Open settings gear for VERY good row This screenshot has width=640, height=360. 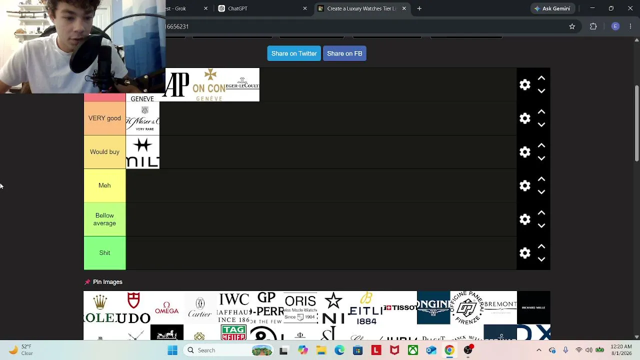point(524,118)
